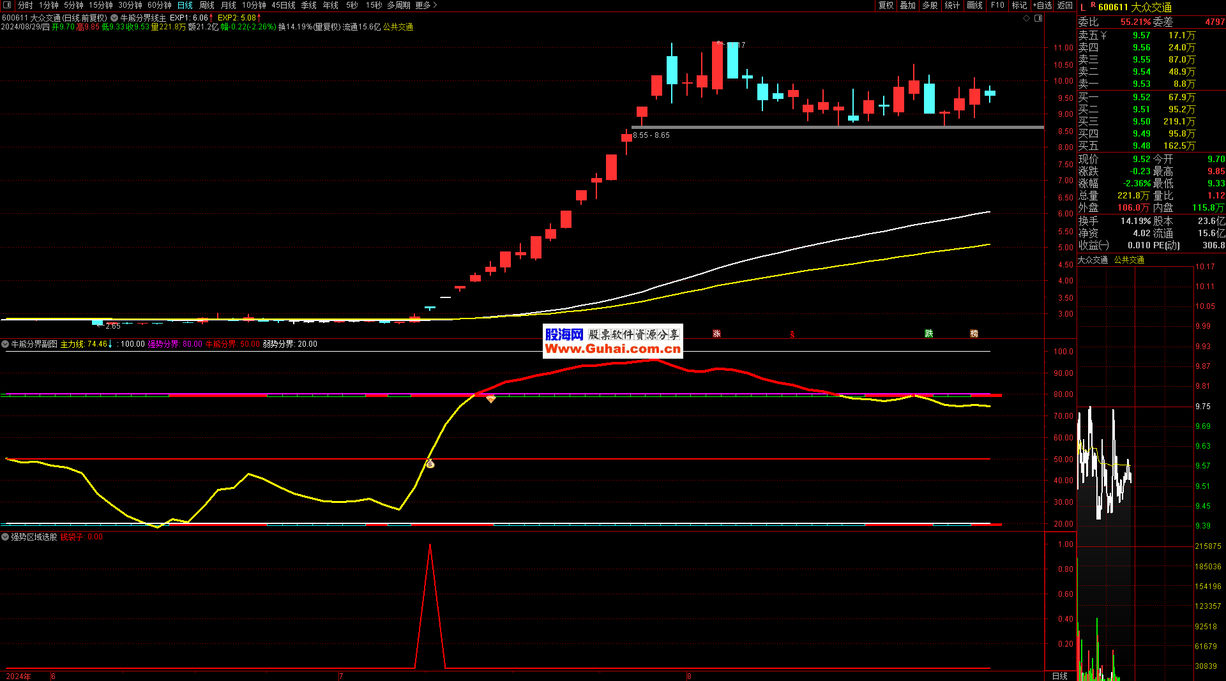Viewport: 1226px width, 681px height.
Task: Switch to 5分钟 period
Action: 73,5
